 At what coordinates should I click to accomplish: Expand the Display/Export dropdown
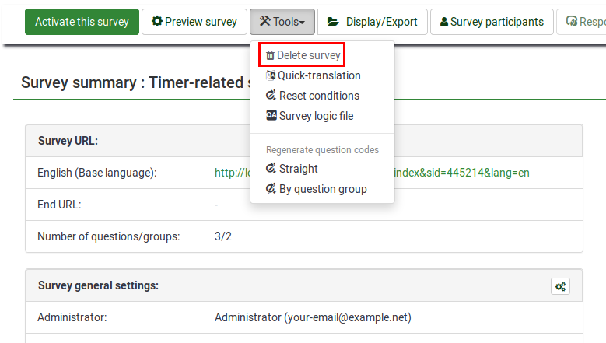373,22
